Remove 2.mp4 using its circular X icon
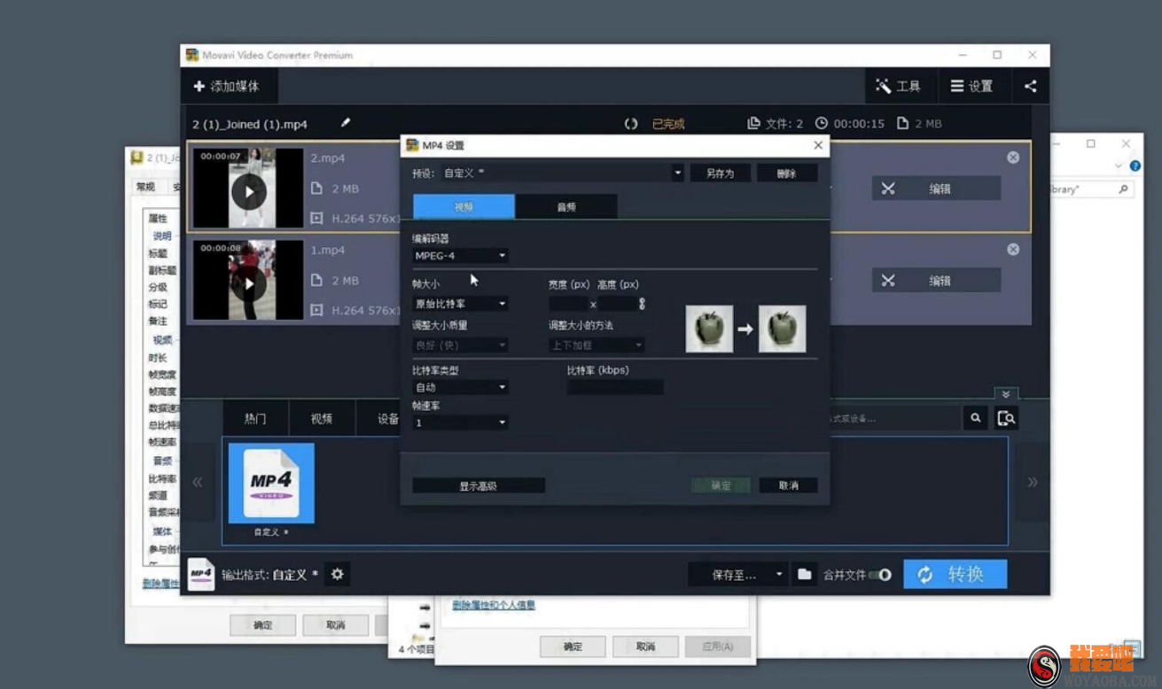Image resolution: width=1162 pixels, height=689 pixels. pyautogui.click(x=1012, y=157)
